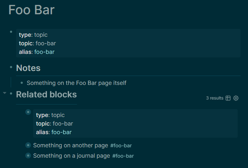Screen dimensions: 248x168
Task: Toggle table view icon beside 3 results
Action: point(228,98)
